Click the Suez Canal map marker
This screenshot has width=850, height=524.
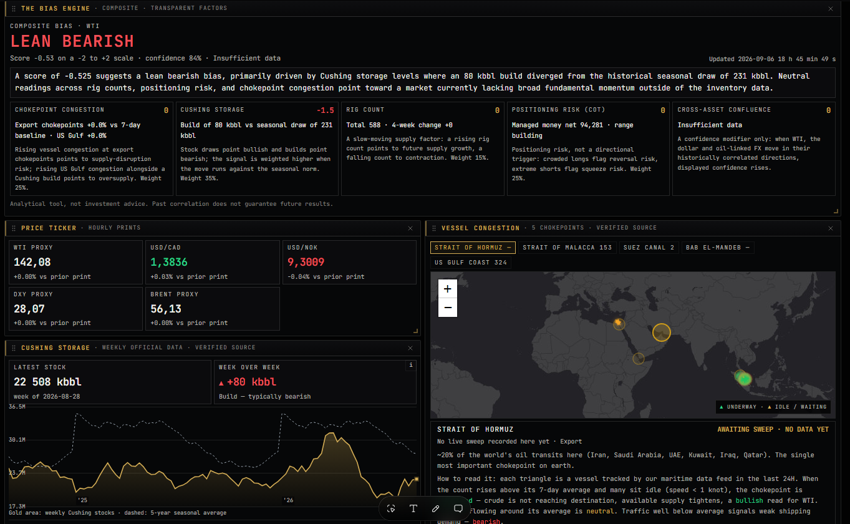[619, 323]
